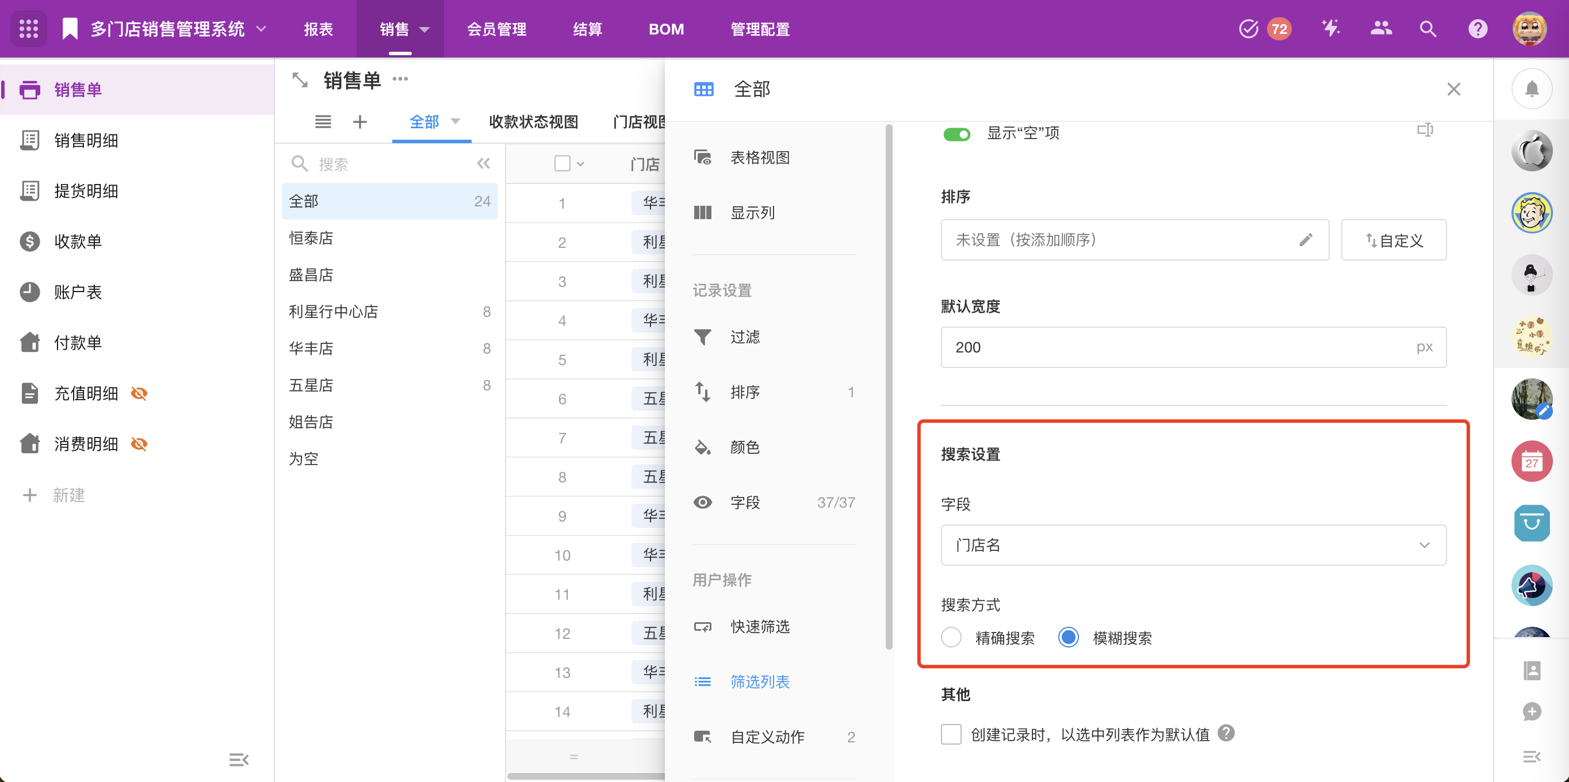This screenshot has height=782, width=1569.
Task: Open the app grid launcher icon
Action: pos(29,29)
